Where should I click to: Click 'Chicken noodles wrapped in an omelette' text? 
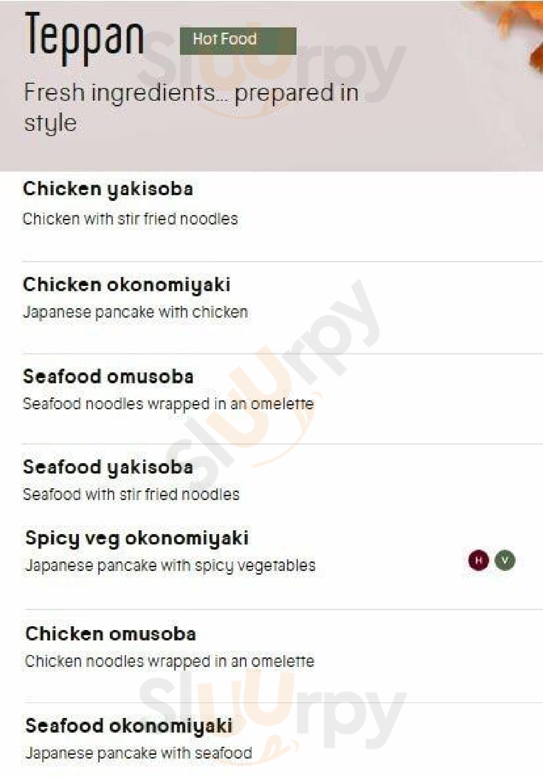[170, 661]
